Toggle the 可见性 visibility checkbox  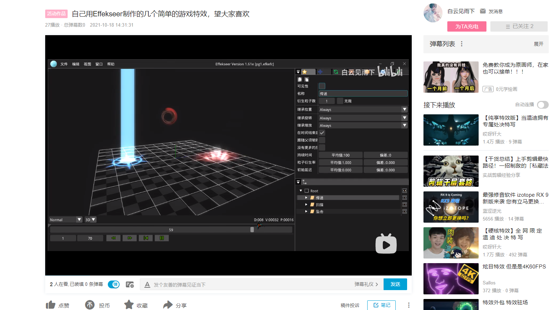point(322,86)
